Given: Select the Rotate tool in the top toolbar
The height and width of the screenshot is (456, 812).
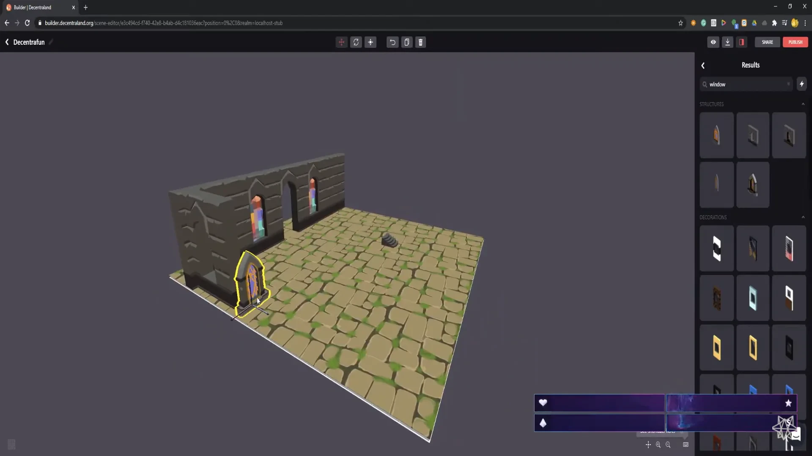Looking at the screenshot, I should tap(356, 42).
